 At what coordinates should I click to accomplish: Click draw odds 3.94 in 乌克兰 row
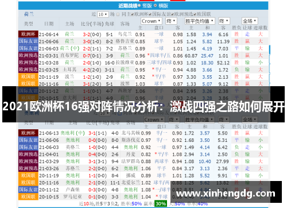click(x=207, y=34)
